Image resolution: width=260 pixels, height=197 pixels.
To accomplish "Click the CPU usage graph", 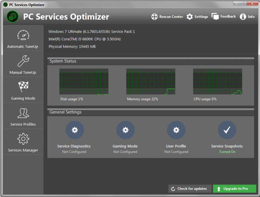I will [x=218, y=82].
